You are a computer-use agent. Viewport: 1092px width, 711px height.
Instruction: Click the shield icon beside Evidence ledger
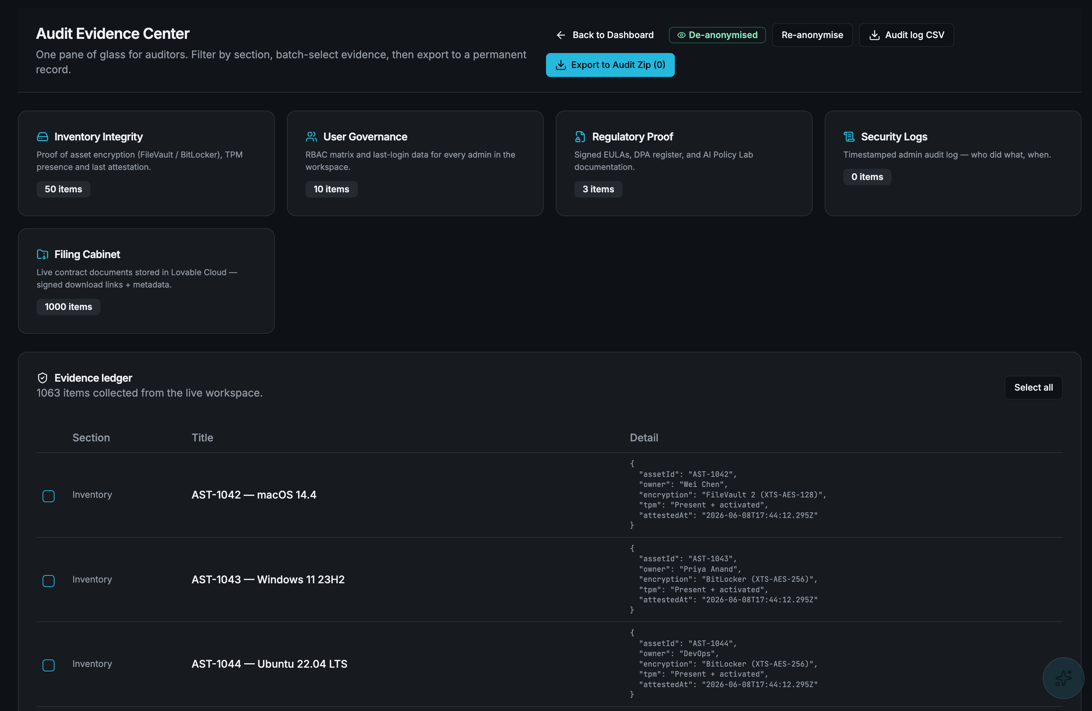(x=42, y=378)
